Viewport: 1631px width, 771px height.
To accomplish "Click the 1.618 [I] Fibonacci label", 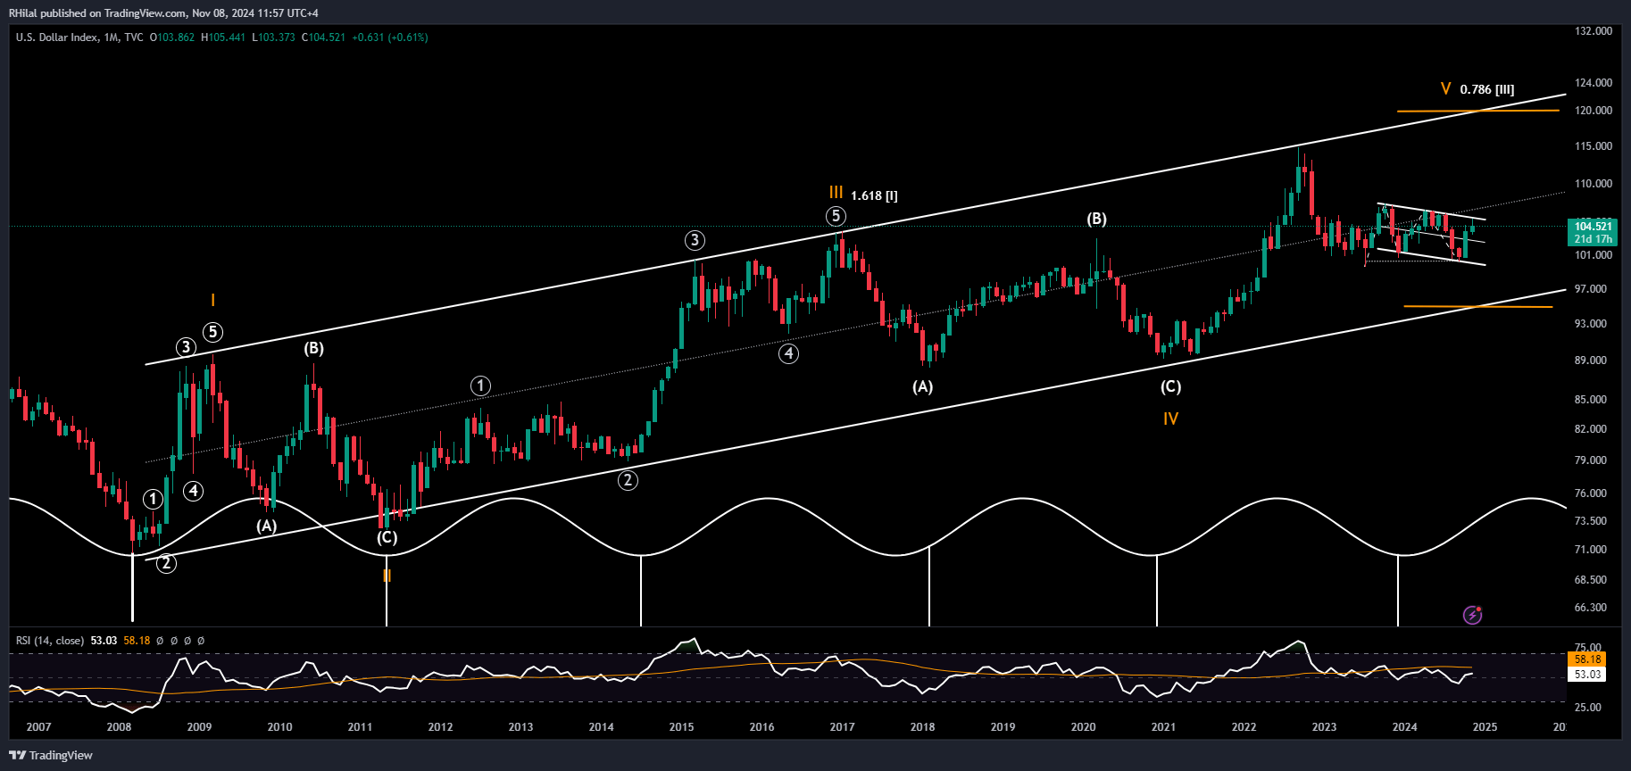I will 874,195.
